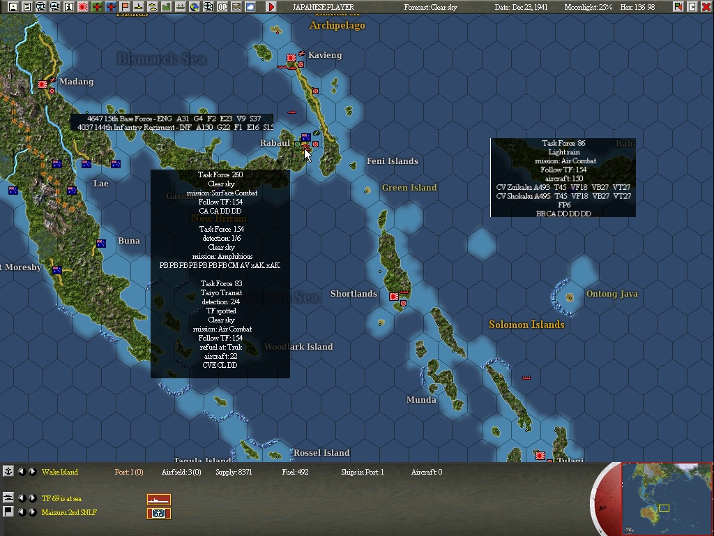714x536 pixels.
Task: Go to previous task force before TF 69
Action: coord(22,498)
